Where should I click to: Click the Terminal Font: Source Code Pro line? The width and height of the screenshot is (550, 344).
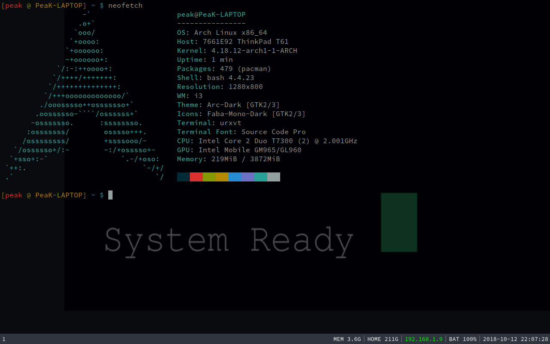point(241,132)
